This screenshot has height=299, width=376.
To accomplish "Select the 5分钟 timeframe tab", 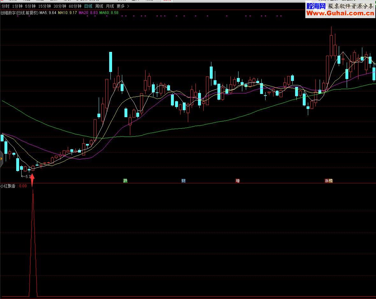I will pyautogui.click(x=30, y=6).
